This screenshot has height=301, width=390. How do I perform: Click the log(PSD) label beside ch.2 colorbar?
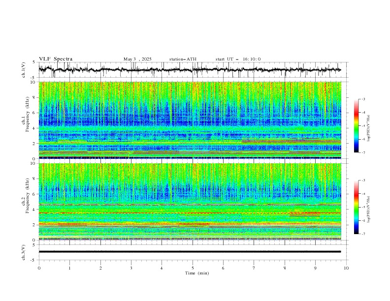point(368,210)
